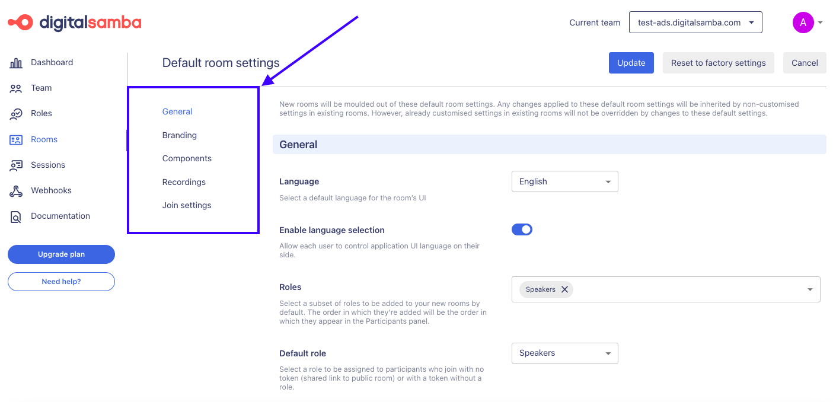Click the Update button
833x402 pixels.
click(x=631, y=62)
